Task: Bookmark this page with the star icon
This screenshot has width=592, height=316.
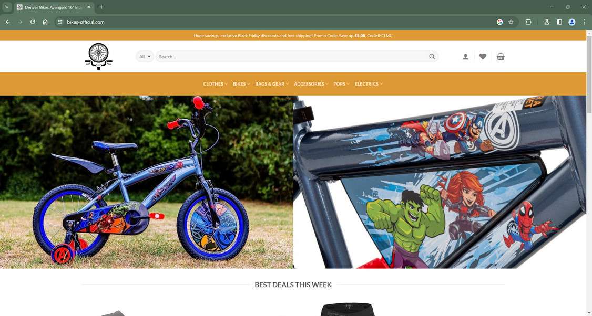Action: coord(511,22)
